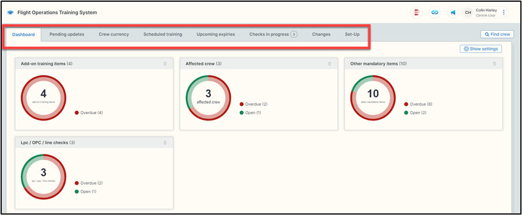Click the megaphone announcements icon
522x215 pixels.
(x=453, y=13)
